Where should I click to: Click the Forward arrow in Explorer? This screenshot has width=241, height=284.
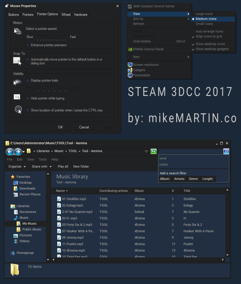[x=18, y=152]
